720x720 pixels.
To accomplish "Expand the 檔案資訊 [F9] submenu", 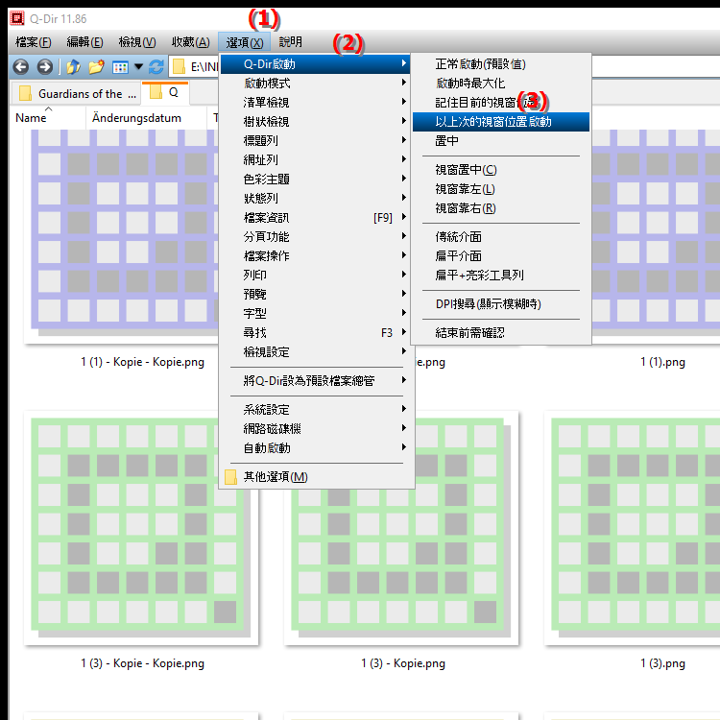I will pyautogui.click(x=316, y=218).
